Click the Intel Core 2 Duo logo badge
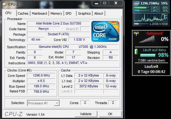 pyautogui.click(x=105, y=31)
